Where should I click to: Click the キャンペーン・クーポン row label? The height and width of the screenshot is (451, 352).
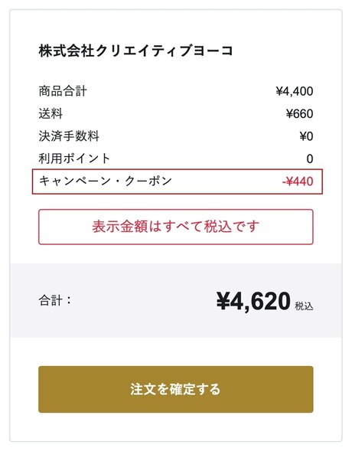pos(106,181)
